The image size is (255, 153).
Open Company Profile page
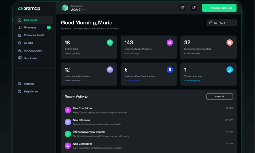34,35
